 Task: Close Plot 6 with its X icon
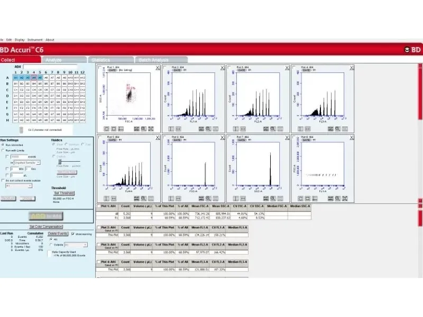(222, 137)
